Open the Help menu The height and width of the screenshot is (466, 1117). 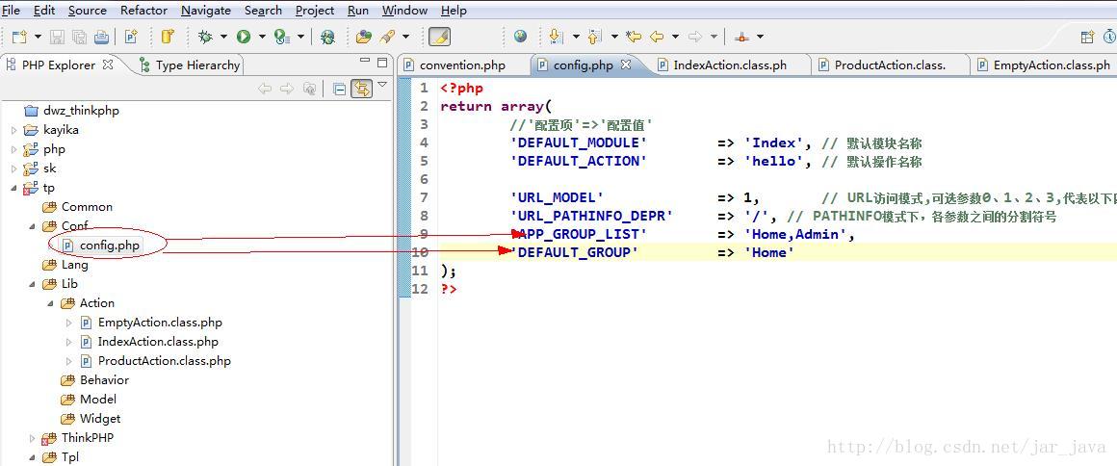click(454, 10)
